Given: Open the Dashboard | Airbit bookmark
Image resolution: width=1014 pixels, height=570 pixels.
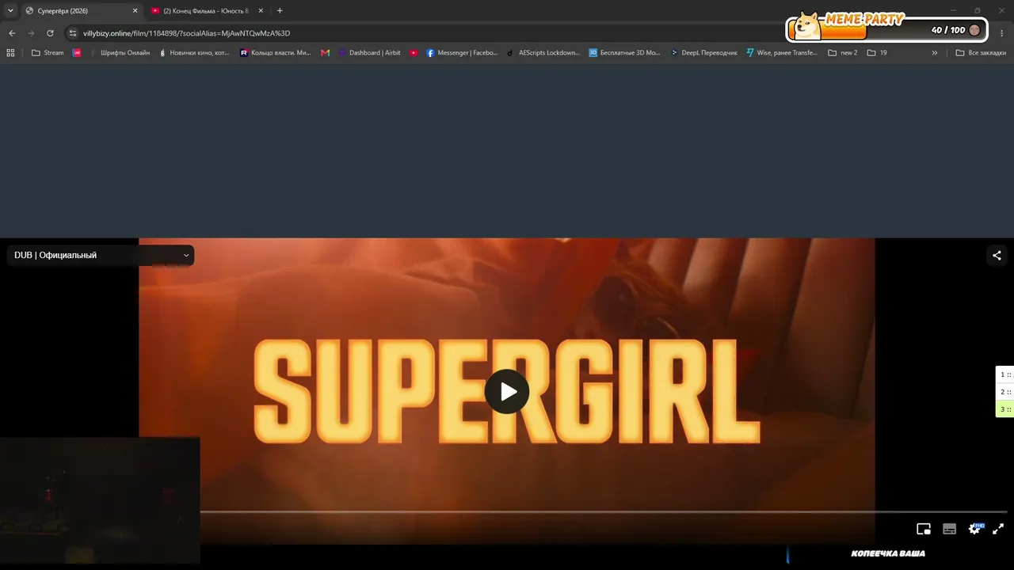Looking at the screenshot, I should coord(369,53).
